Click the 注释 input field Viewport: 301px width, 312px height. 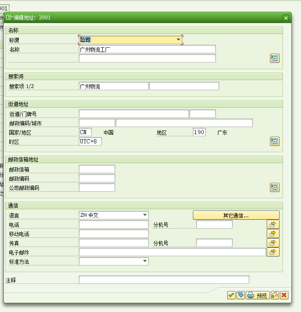pyautogui.click(x=163, y=280)
